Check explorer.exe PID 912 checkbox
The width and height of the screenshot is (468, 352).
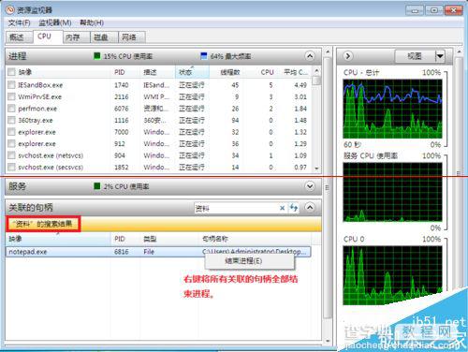[x=11, y=143]
